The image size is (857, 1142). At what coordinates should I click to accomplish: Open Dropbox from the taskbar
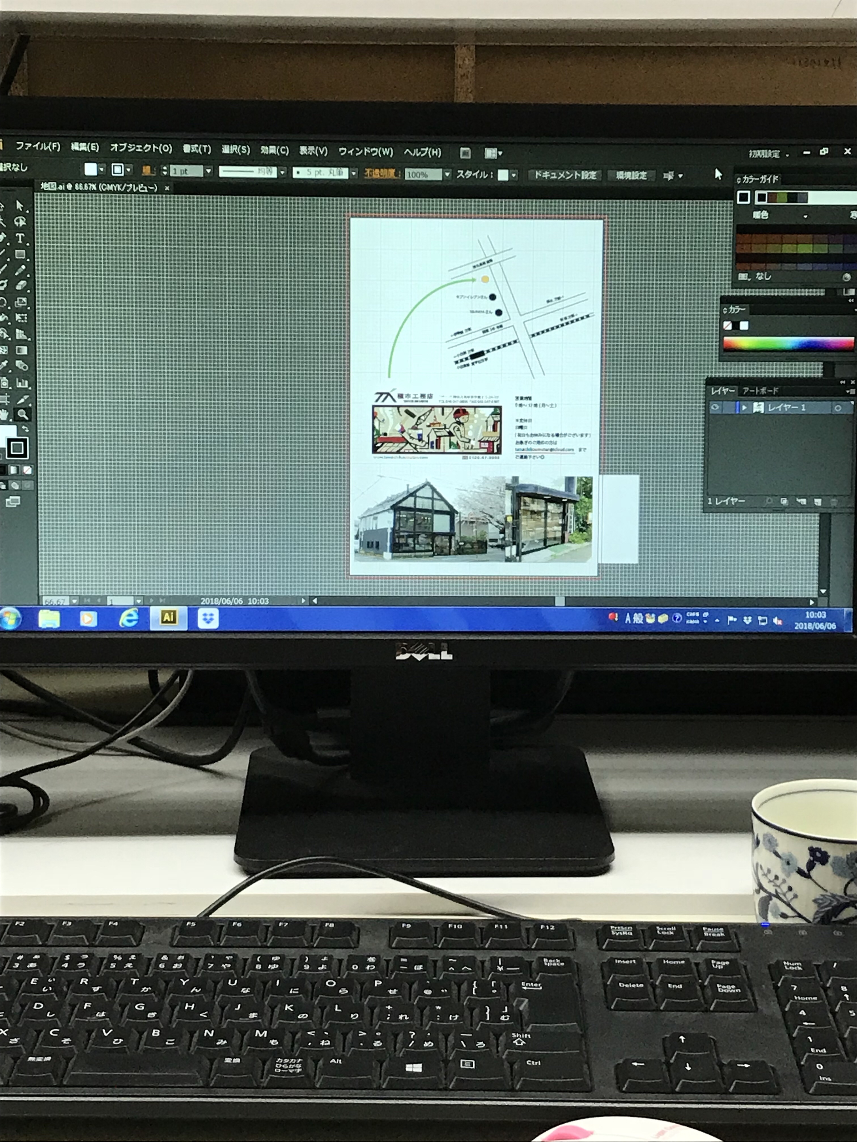coord(208,618)
